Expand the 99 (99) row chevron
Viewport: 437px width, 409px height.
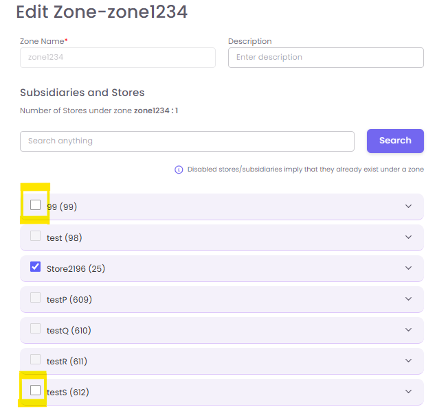click(x=409, y=207)
